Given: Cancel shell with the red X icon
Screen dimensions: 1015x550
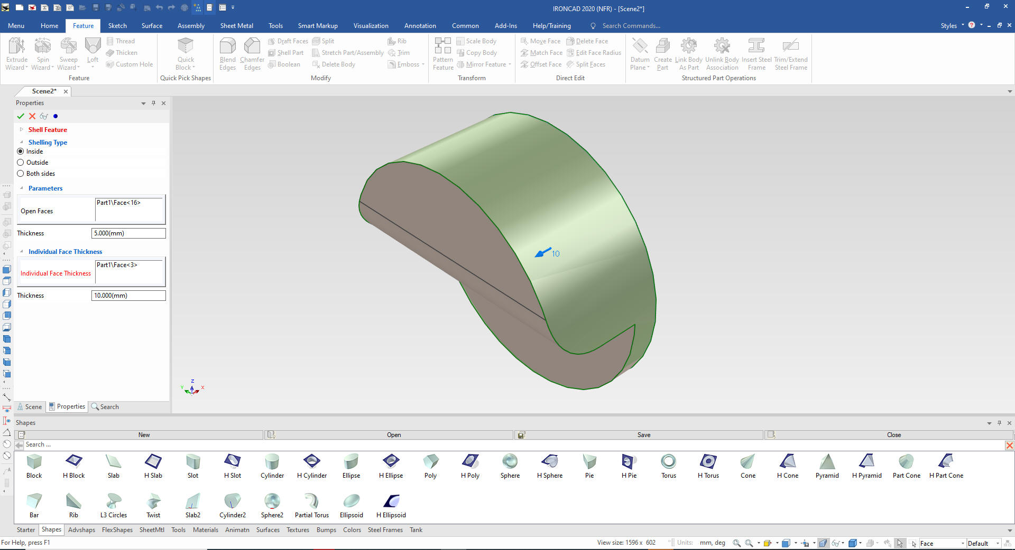Looking at the screenshot, I should point(32,116).
